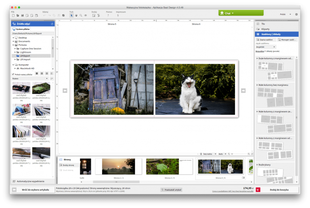Go to next spread with right arrow
The image size is (310, 208).
click(243, 91)
